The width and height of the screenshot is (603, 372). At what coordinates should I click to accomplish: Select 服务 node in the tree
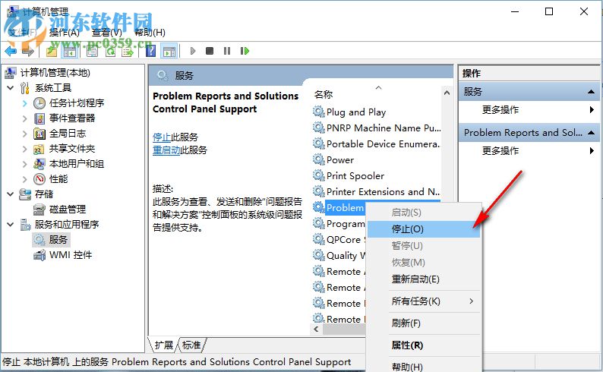point(58,240)
